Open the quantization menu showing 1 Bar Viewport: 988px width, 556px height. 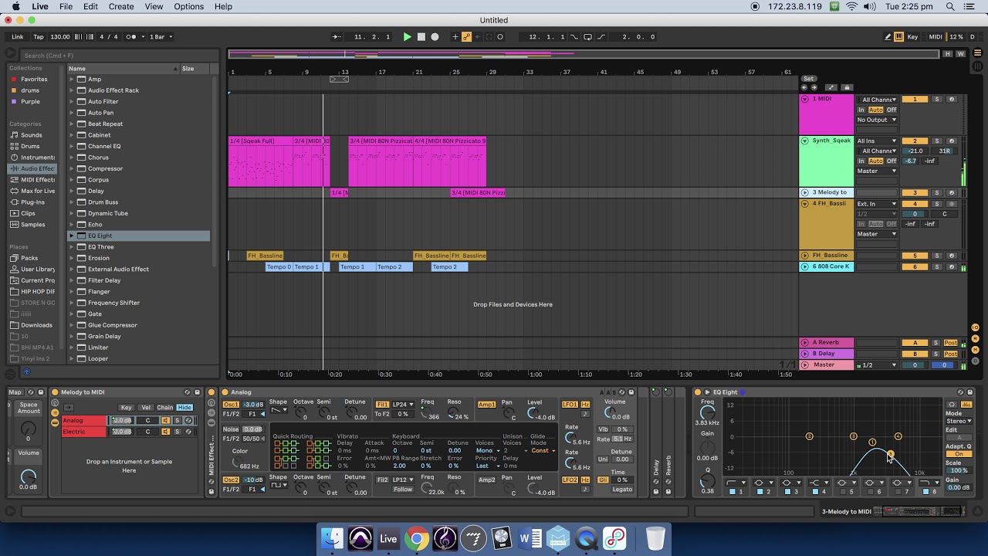pos(161,36)
